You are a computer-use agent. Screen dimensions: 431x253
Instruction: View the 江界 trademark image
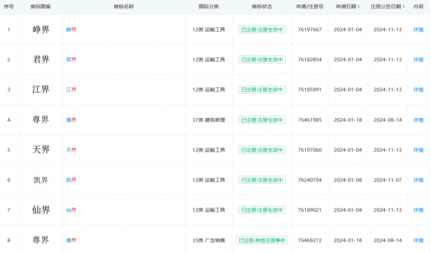click(x=41, y=89)
